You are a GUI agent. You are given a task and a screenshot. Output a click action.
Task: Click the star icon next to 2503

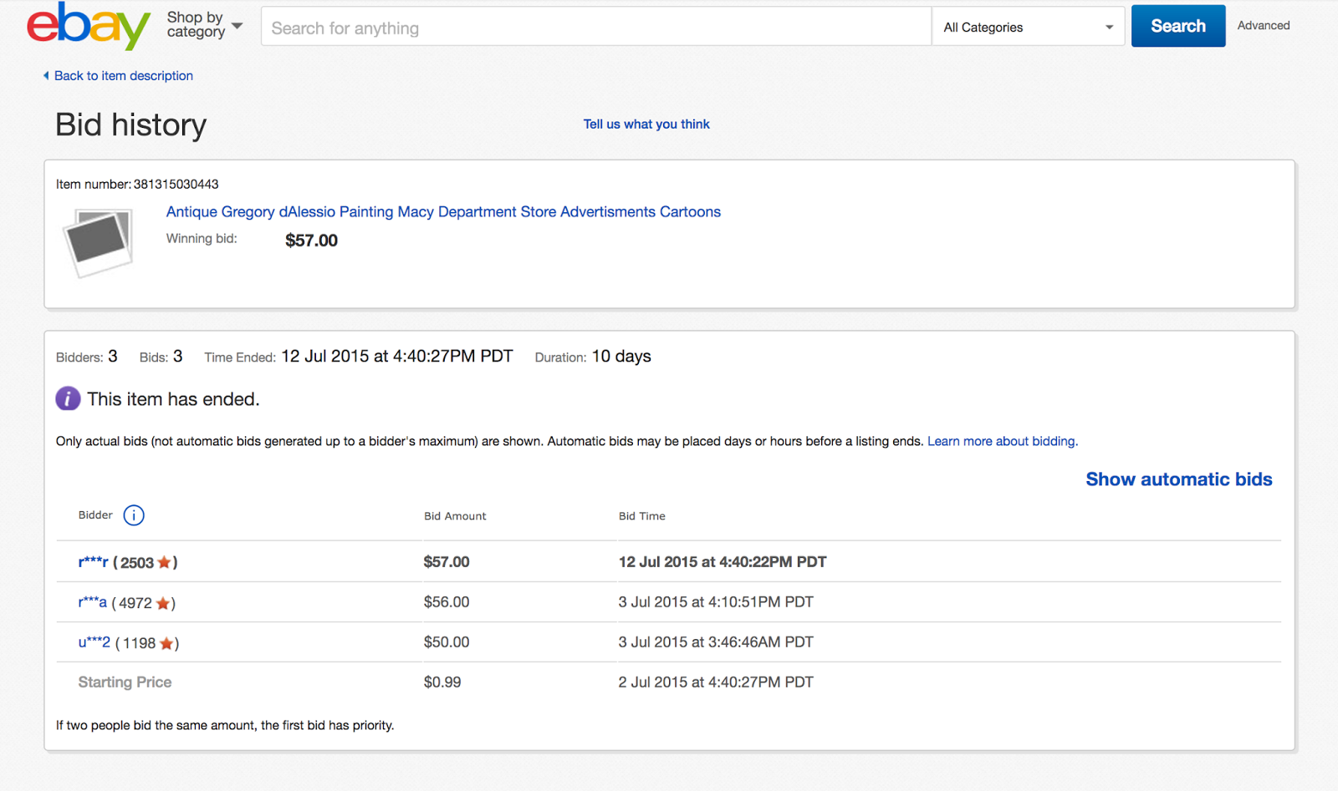(x=165, y=562)
